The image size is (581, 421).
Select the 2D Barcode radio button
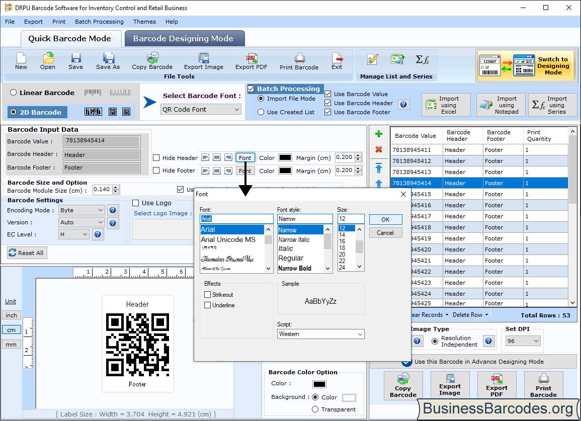(14, 112)
